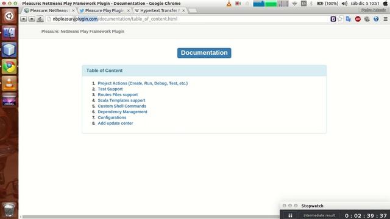Screen dimensions: 390x219
Task: Bookmark this page with the star icon
Action: click(x=339, y=19)
